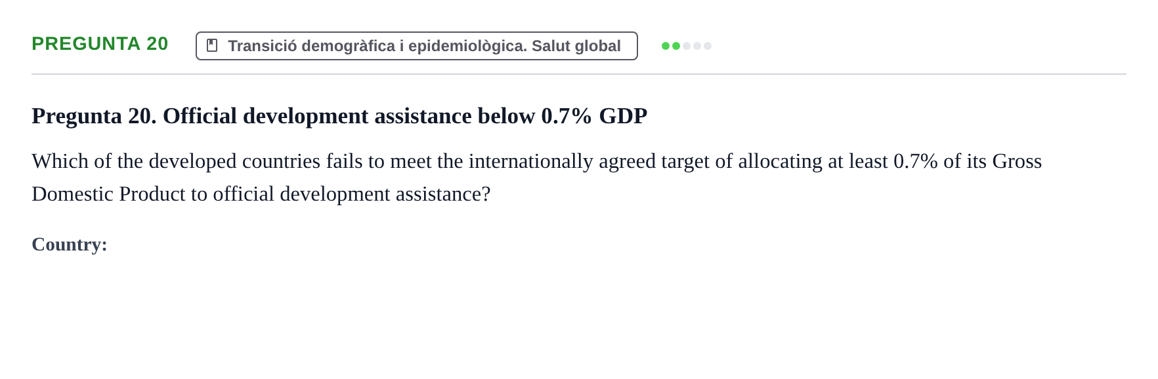The image size is (1158, 379).
Task: Click the word epidemiològica in the topic tag
Action: (467, 46)
